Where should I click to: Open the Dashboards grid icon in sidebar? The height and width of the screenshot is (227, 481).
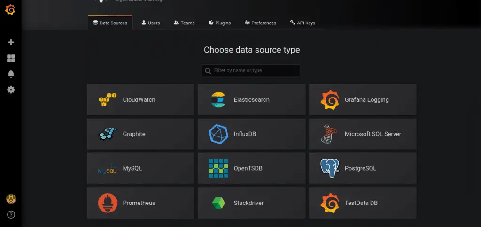click(11, 58)
